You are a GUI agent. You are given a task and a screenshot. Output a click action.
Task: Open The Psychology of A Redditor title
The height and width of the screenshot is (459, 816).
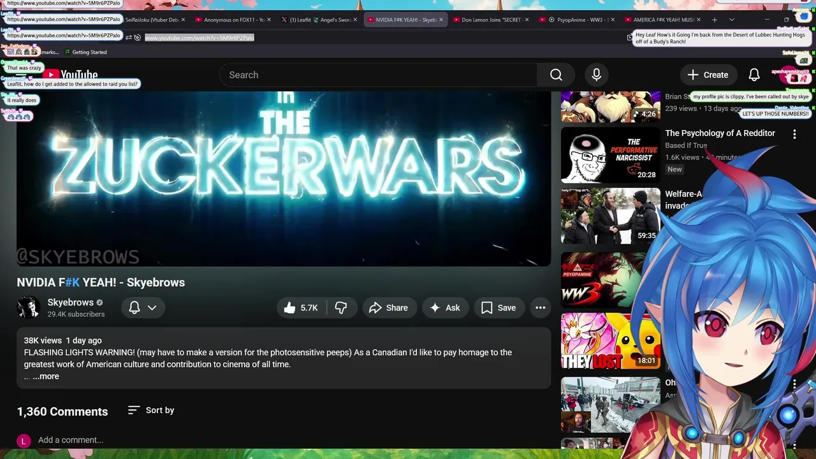720,133
